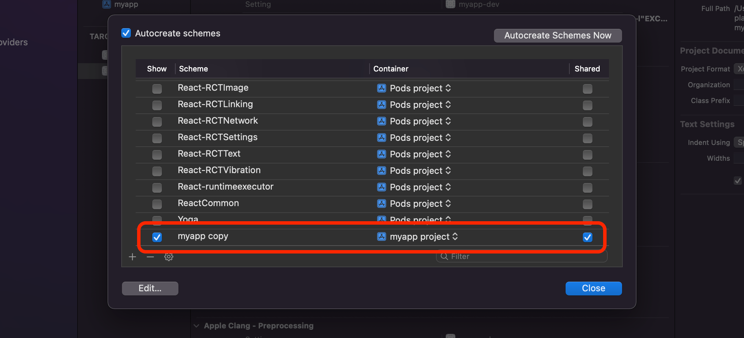
Task: Uncheck the Autocreate schemes checkbox
Action: click(126, 33)
